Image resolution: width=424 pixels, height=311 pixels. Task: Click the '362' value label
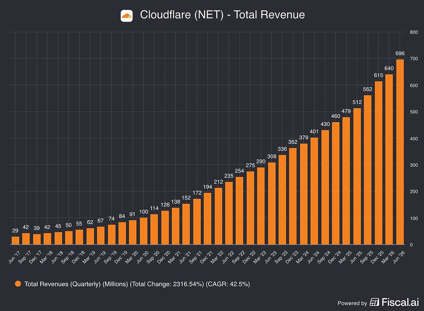coord(293,142)
